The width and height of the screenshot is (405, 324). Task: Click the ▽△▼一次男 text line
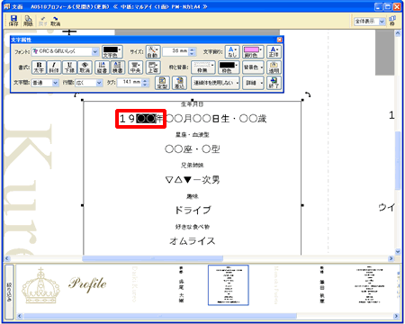click(x=193, y=180)
